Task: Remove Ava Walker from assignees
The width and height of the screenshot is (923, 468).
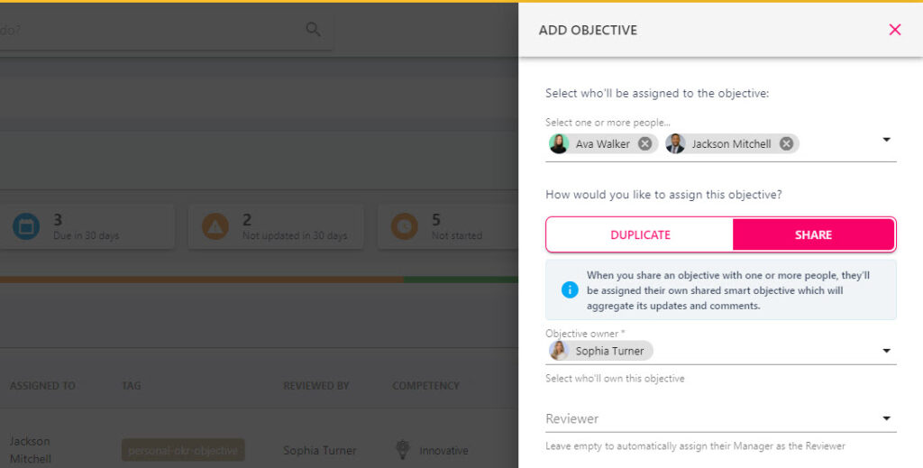Action: (645, 143)
